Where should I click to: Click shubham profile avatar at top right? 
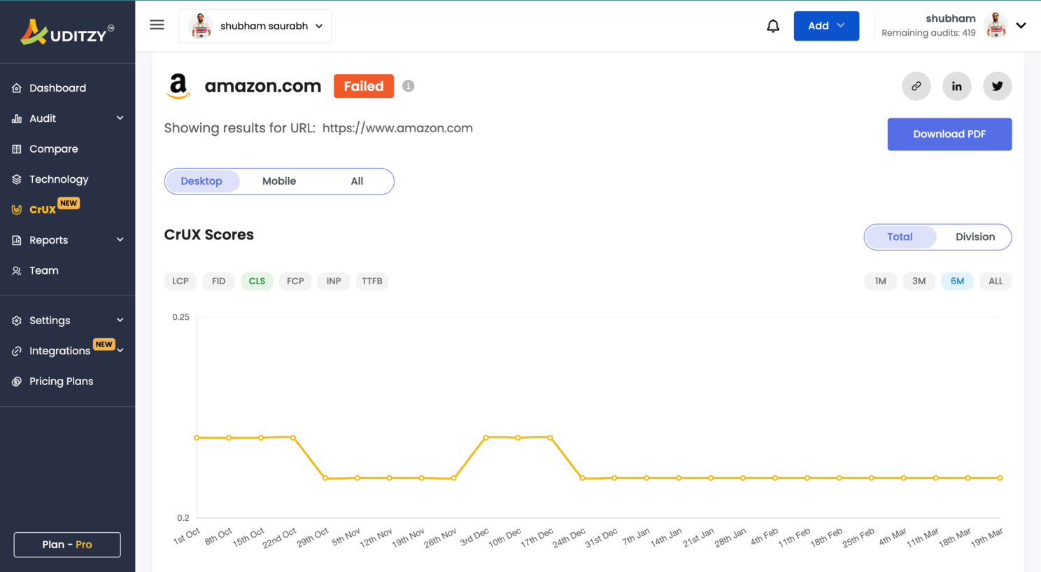click(995, 26)
